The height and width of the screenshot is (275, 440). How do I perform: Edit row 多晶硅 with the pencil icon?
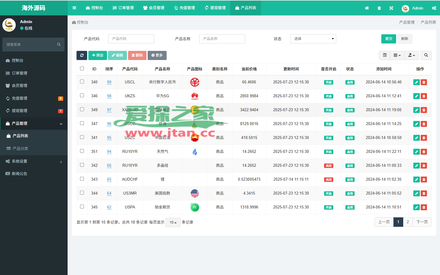pyautogui.click(x=417, y=166)
